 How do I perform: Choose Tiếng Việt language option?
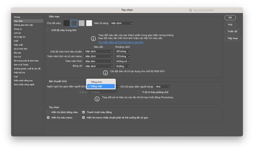pyautogui.click(x=101, y=86)
